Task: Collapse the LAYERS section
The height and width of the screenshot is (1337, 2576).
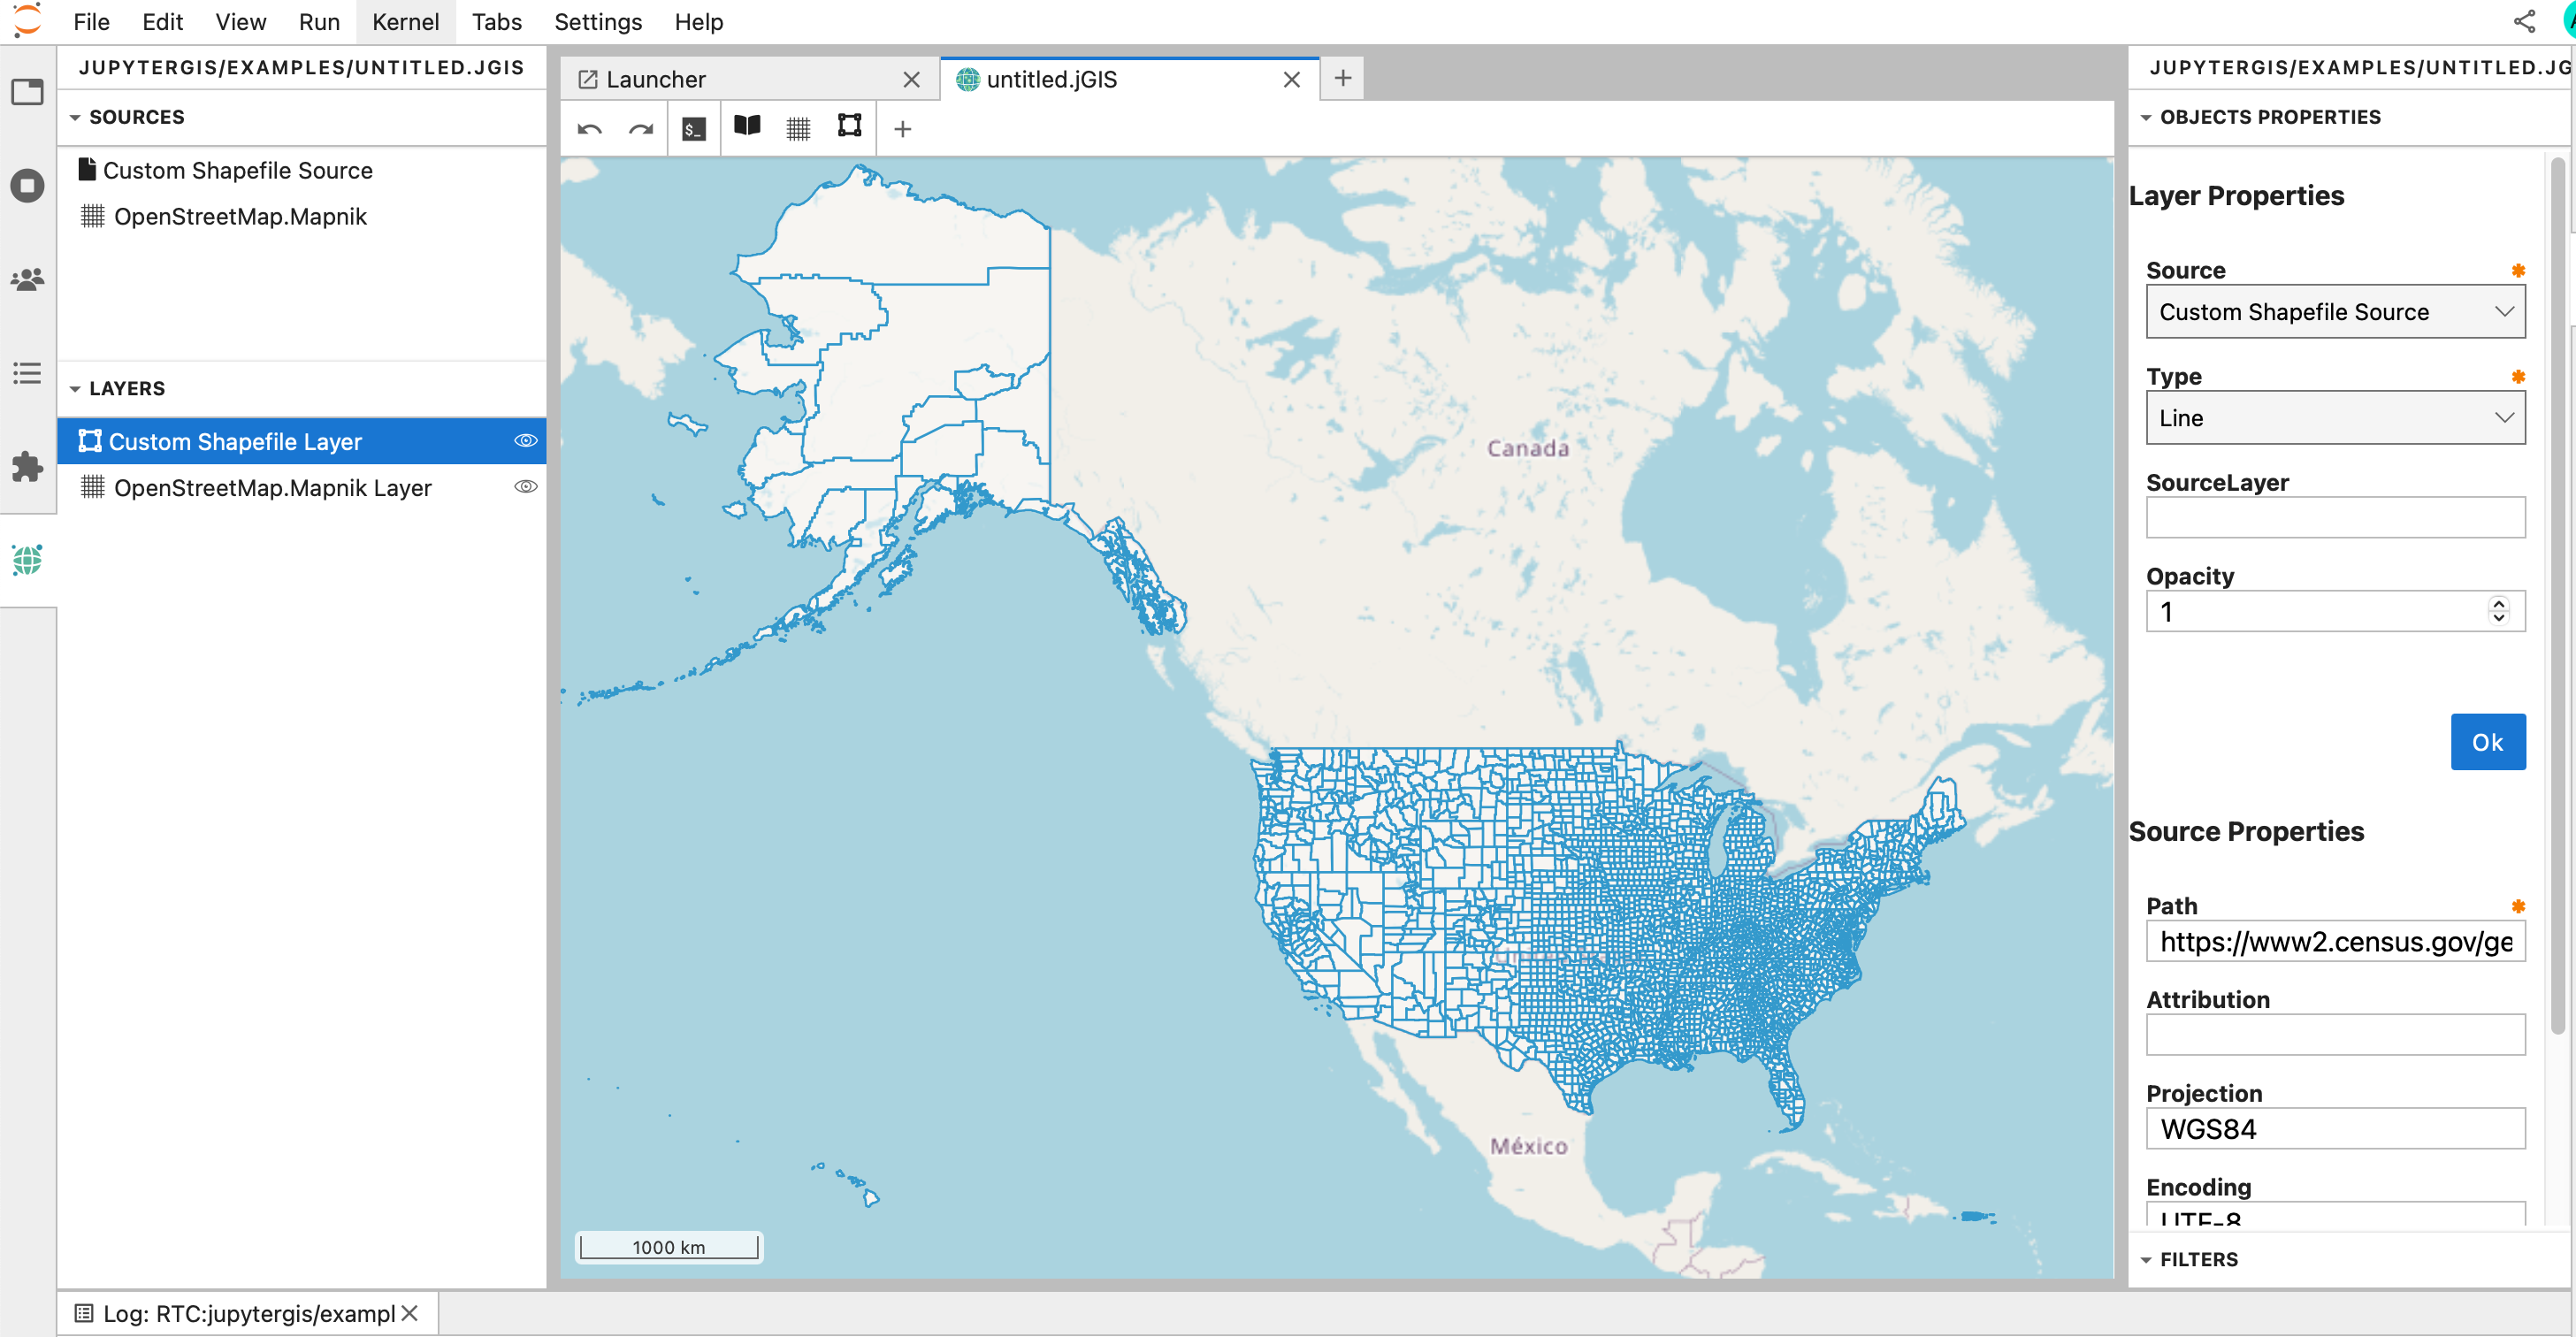Action: [x=75, y=388]
